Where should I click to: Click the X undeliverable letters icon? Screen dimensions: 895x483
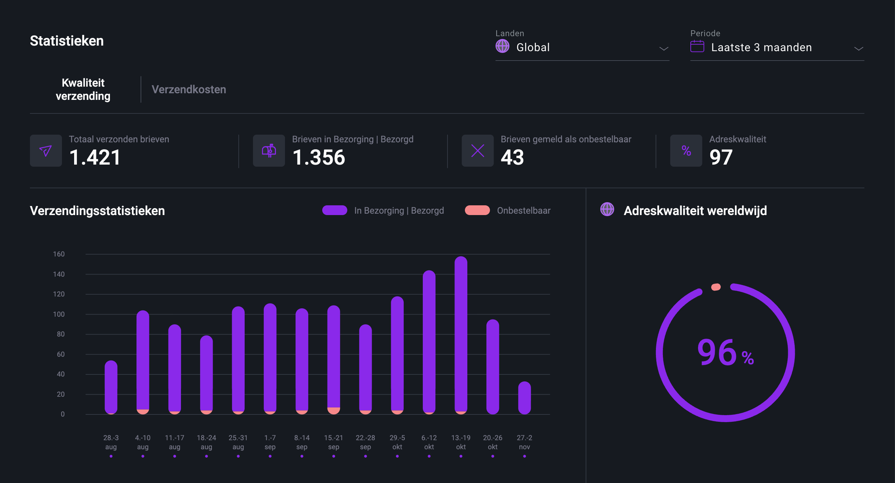(477, 151)
